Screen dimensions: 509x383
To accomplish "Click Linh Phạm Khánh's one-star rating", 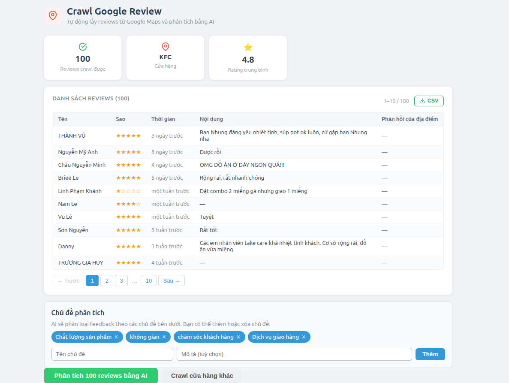I will (128, 191).
